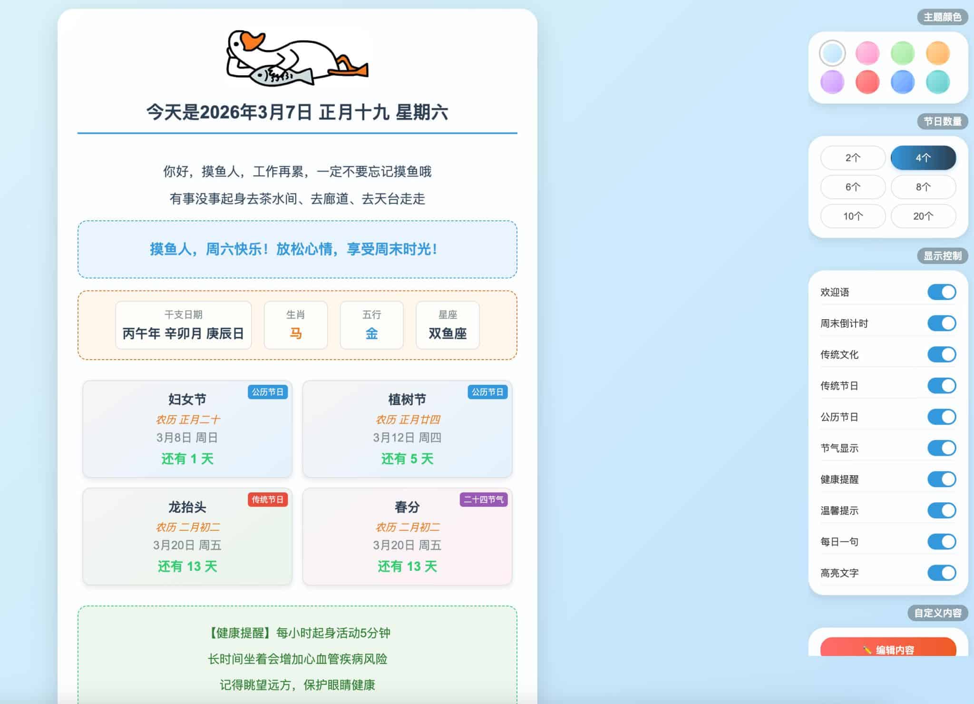This screenshot has height=704, width=974.
Task: Switch to the red theme color
Action: coord(867,82)
